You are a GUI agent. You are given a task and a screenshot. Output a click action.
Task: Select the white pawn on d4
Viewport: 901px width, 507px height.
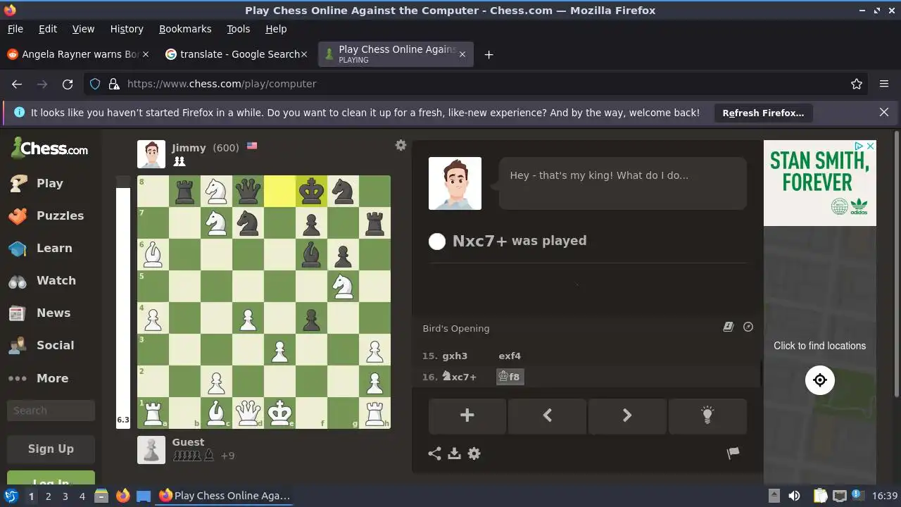248,318
